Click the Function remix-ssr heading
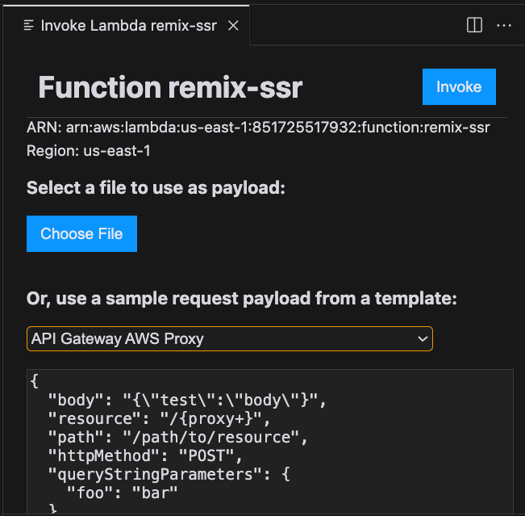This screenshot has width=525, height=516. 170,87
